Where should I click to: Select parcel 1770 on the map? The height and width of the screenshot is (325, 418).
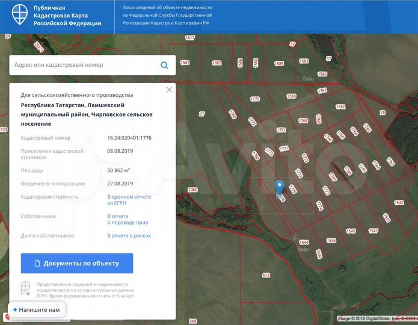click(x=254, y=99)
